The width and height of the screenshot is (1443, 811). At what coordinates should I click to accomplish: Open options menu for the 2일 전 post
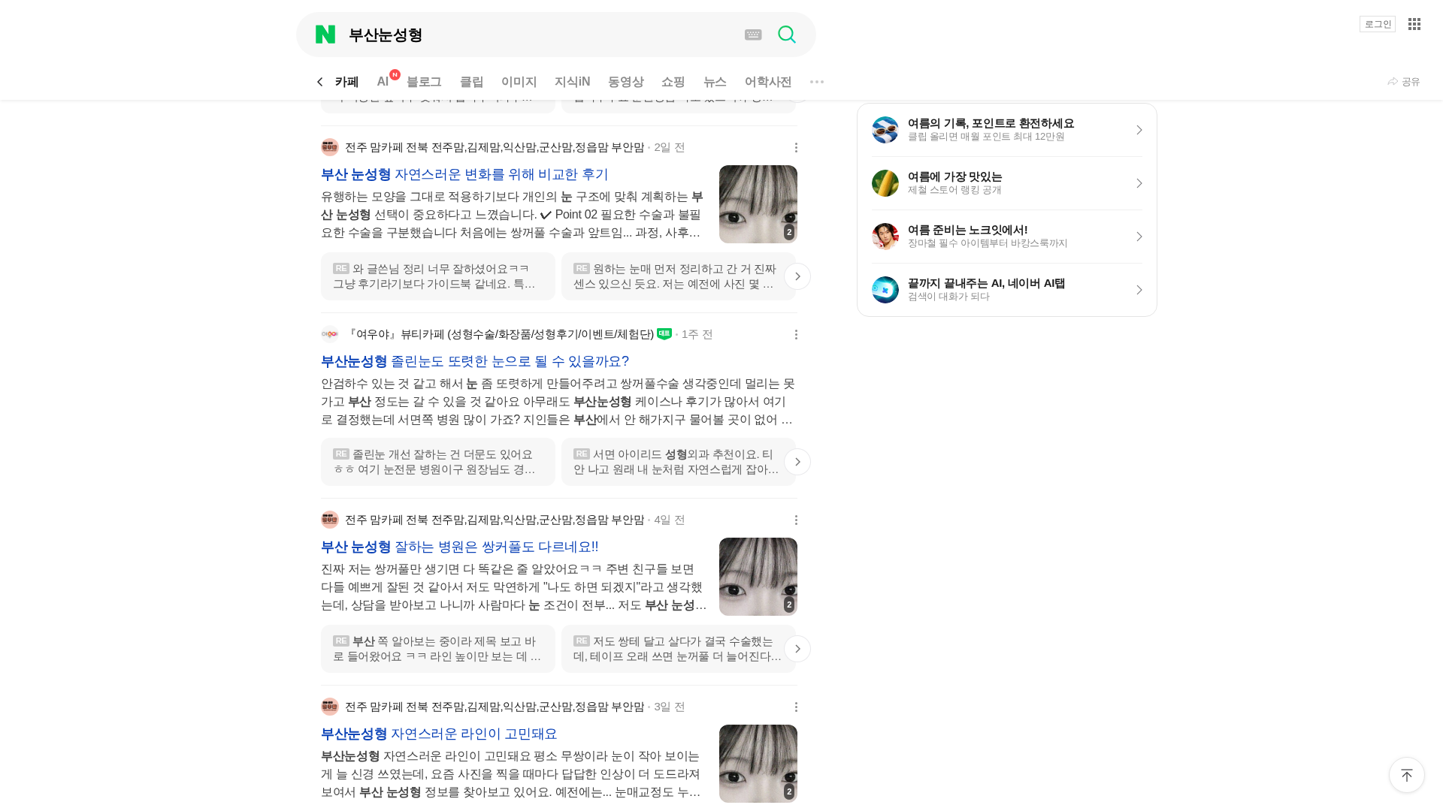797,147
